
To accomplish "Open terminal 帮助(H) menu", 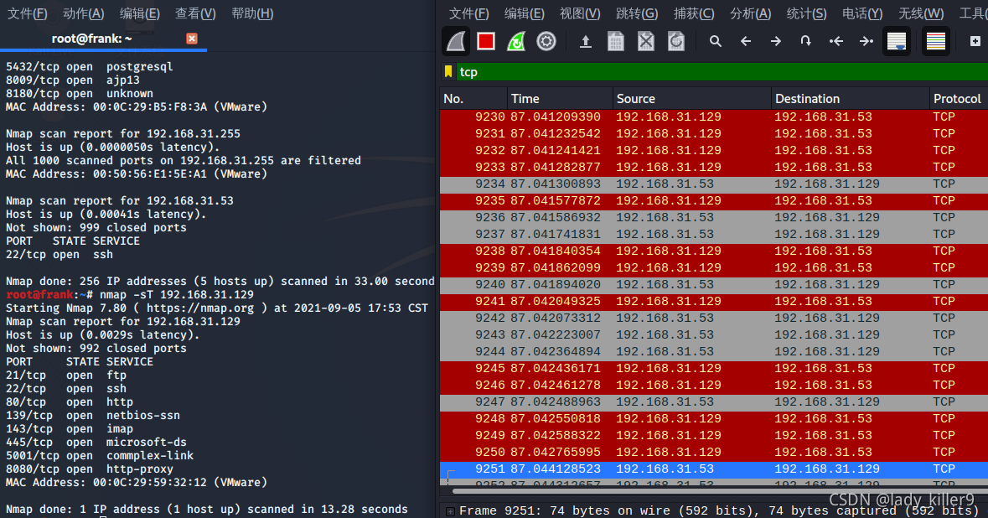I will tap(252, 13).
